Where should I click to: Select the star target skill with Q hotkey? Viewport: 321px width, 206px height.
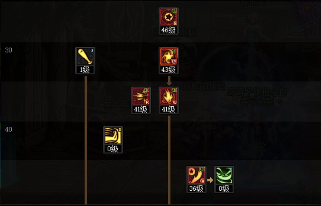click(x=168, y=17)
